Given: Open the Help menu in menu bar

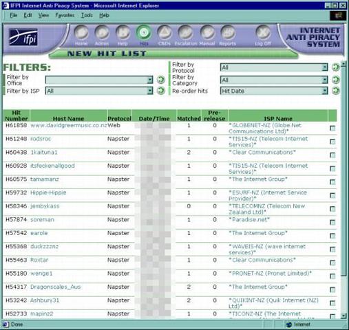Looking at the screenshot, I should click(104, 15).
